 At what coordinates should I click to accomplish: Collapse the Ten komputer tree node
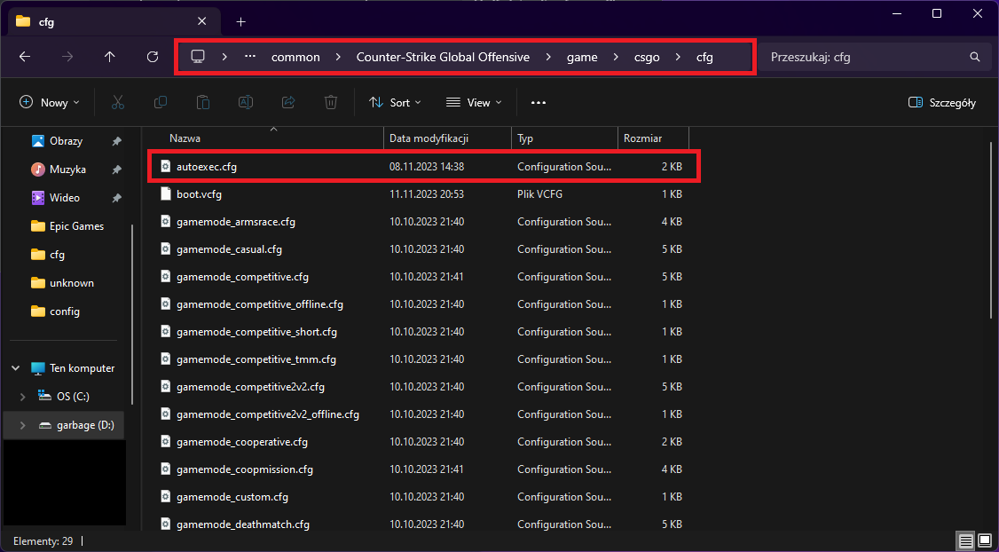pyautogui.click(x=16, y=368)
